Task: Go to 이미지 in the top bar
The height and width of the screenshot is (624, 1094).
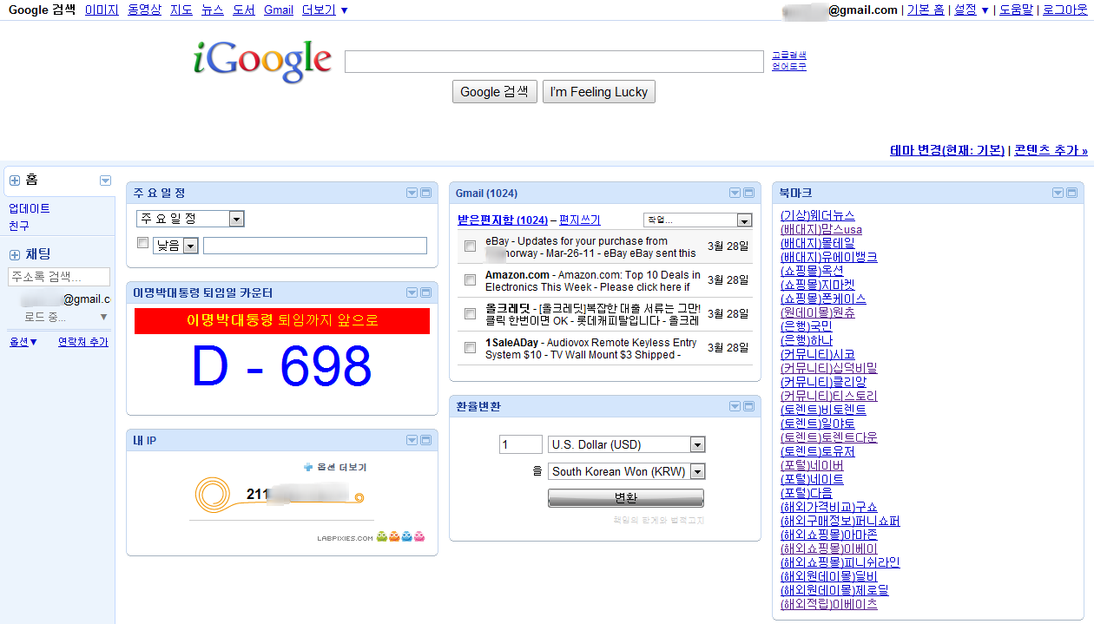Action: (102, 10)
